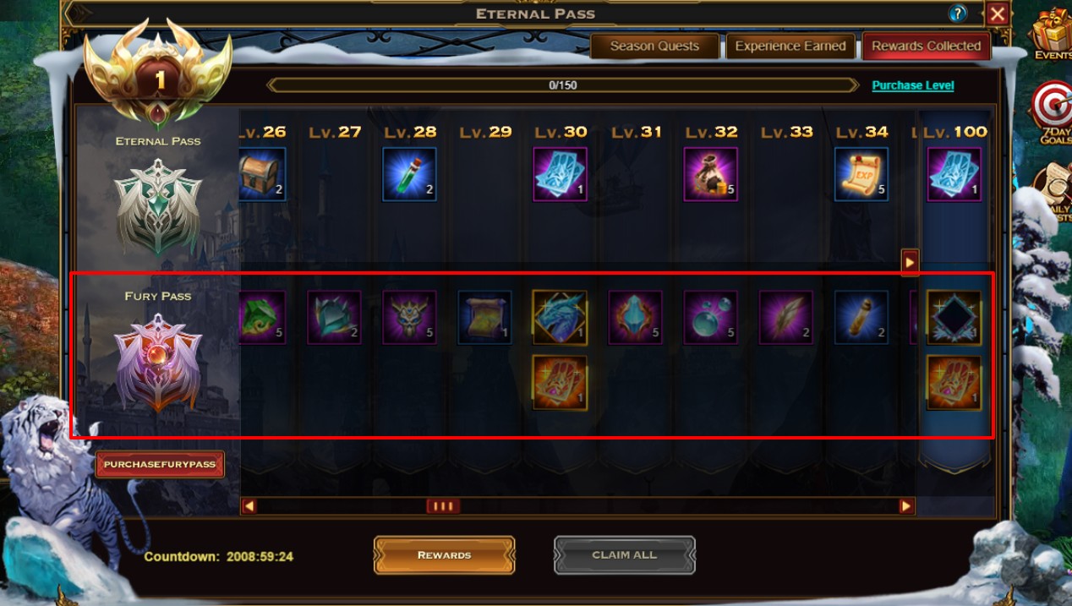Select the Fury Pass bubbles reward at Lv.32
The image size is (1072, 606).
tap(711, 318)
